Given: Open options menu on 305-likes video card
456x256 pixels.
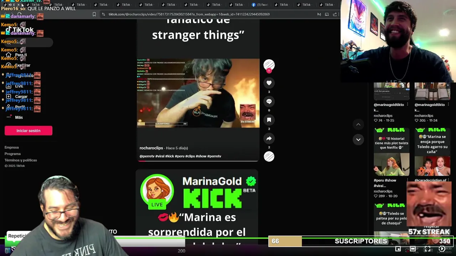Looking at the screenshot, I should coord(448,105).
